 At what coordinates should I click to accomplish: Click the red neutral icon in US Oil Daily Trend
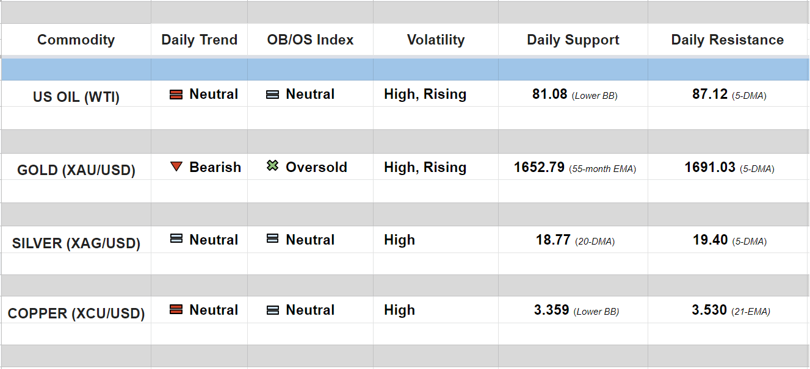pos(176,95)
